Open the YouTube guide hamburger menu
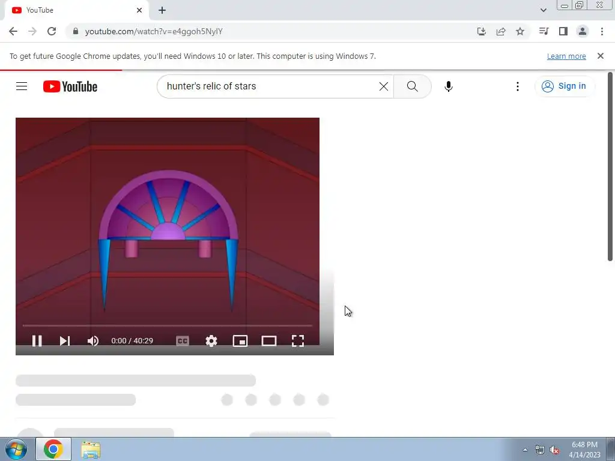 22,86
